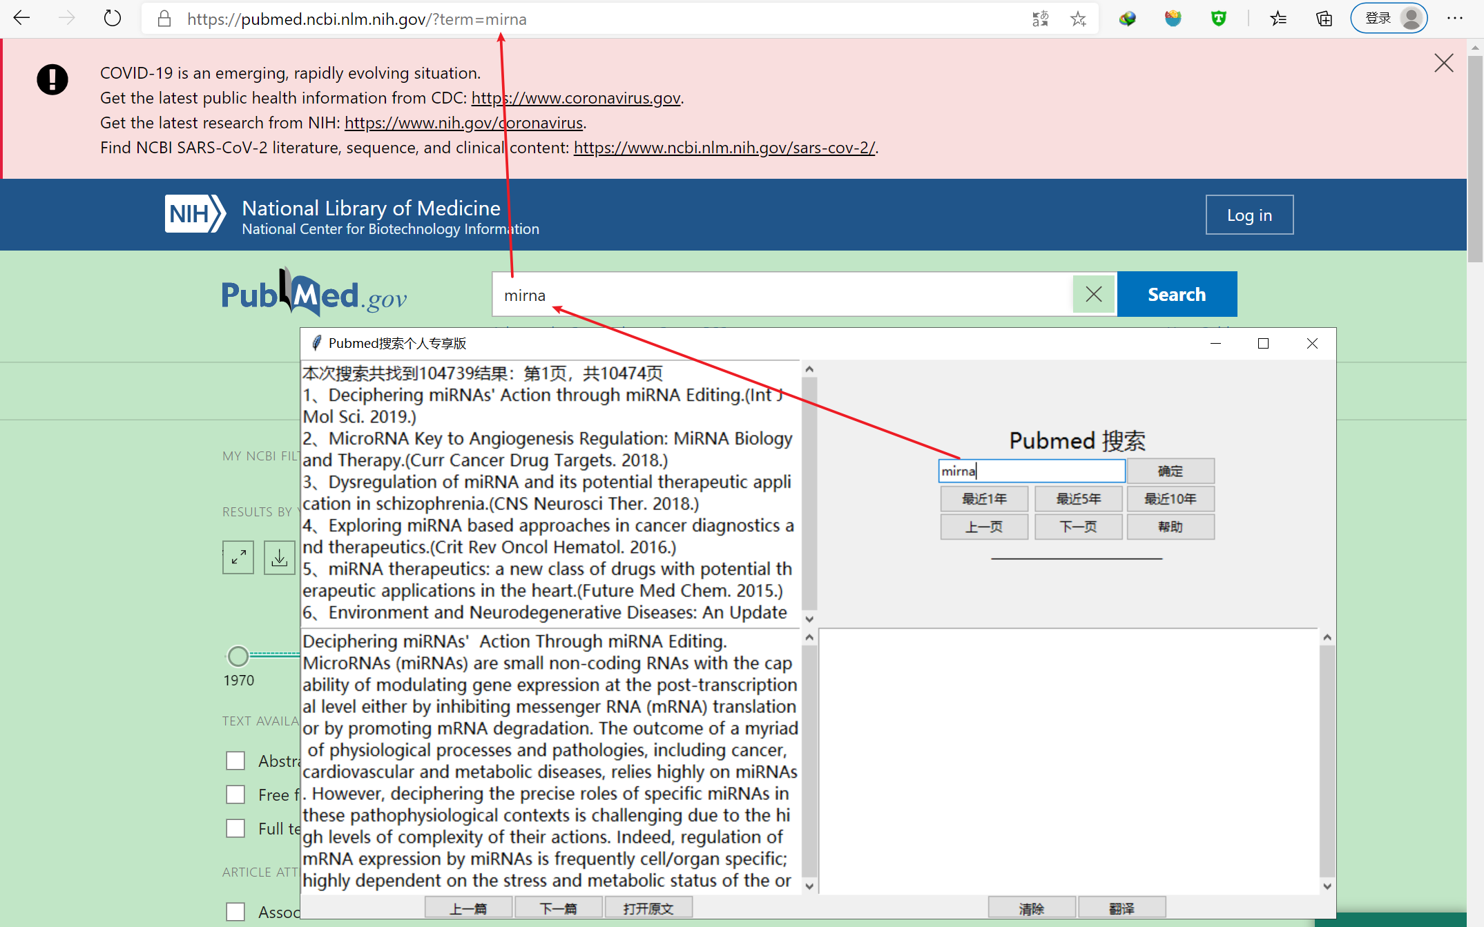Select the 最近5年 filter button
Screen dimensions: 1484x927
(1078, 498)
